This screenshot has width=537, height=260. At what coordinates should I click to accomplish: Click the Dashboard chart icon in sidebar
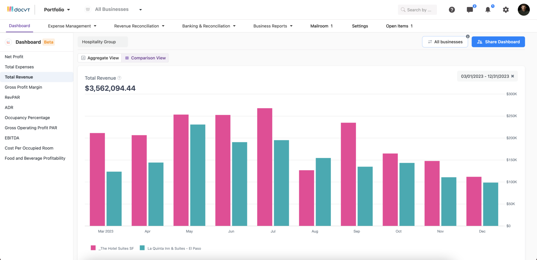(x=8, y=42)
